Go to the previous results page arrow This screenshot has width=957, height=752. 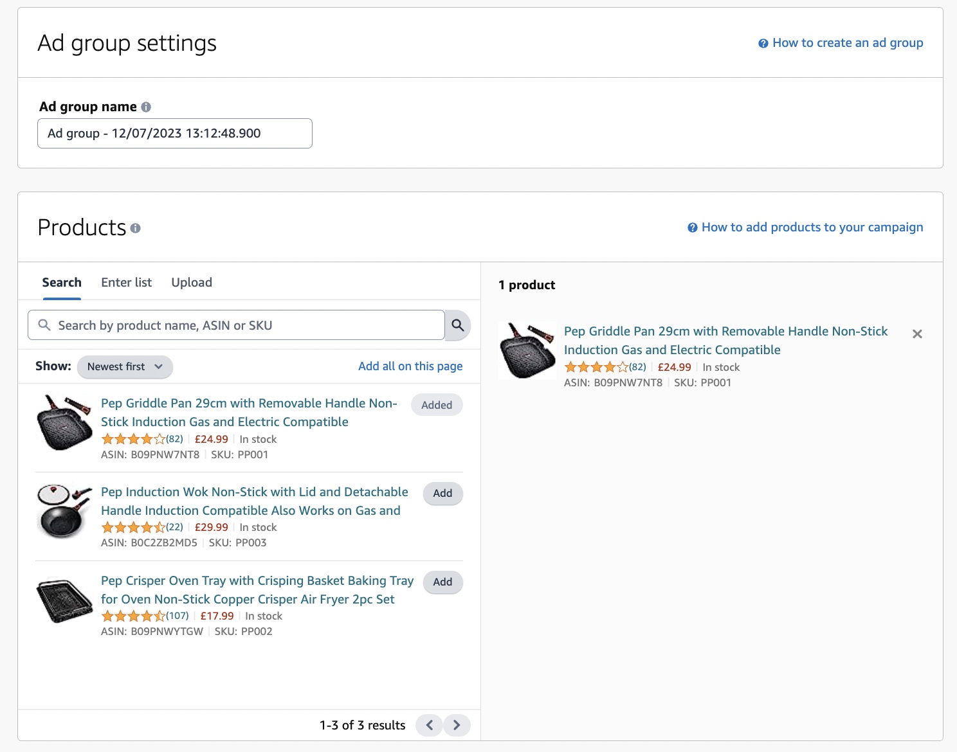430,725
